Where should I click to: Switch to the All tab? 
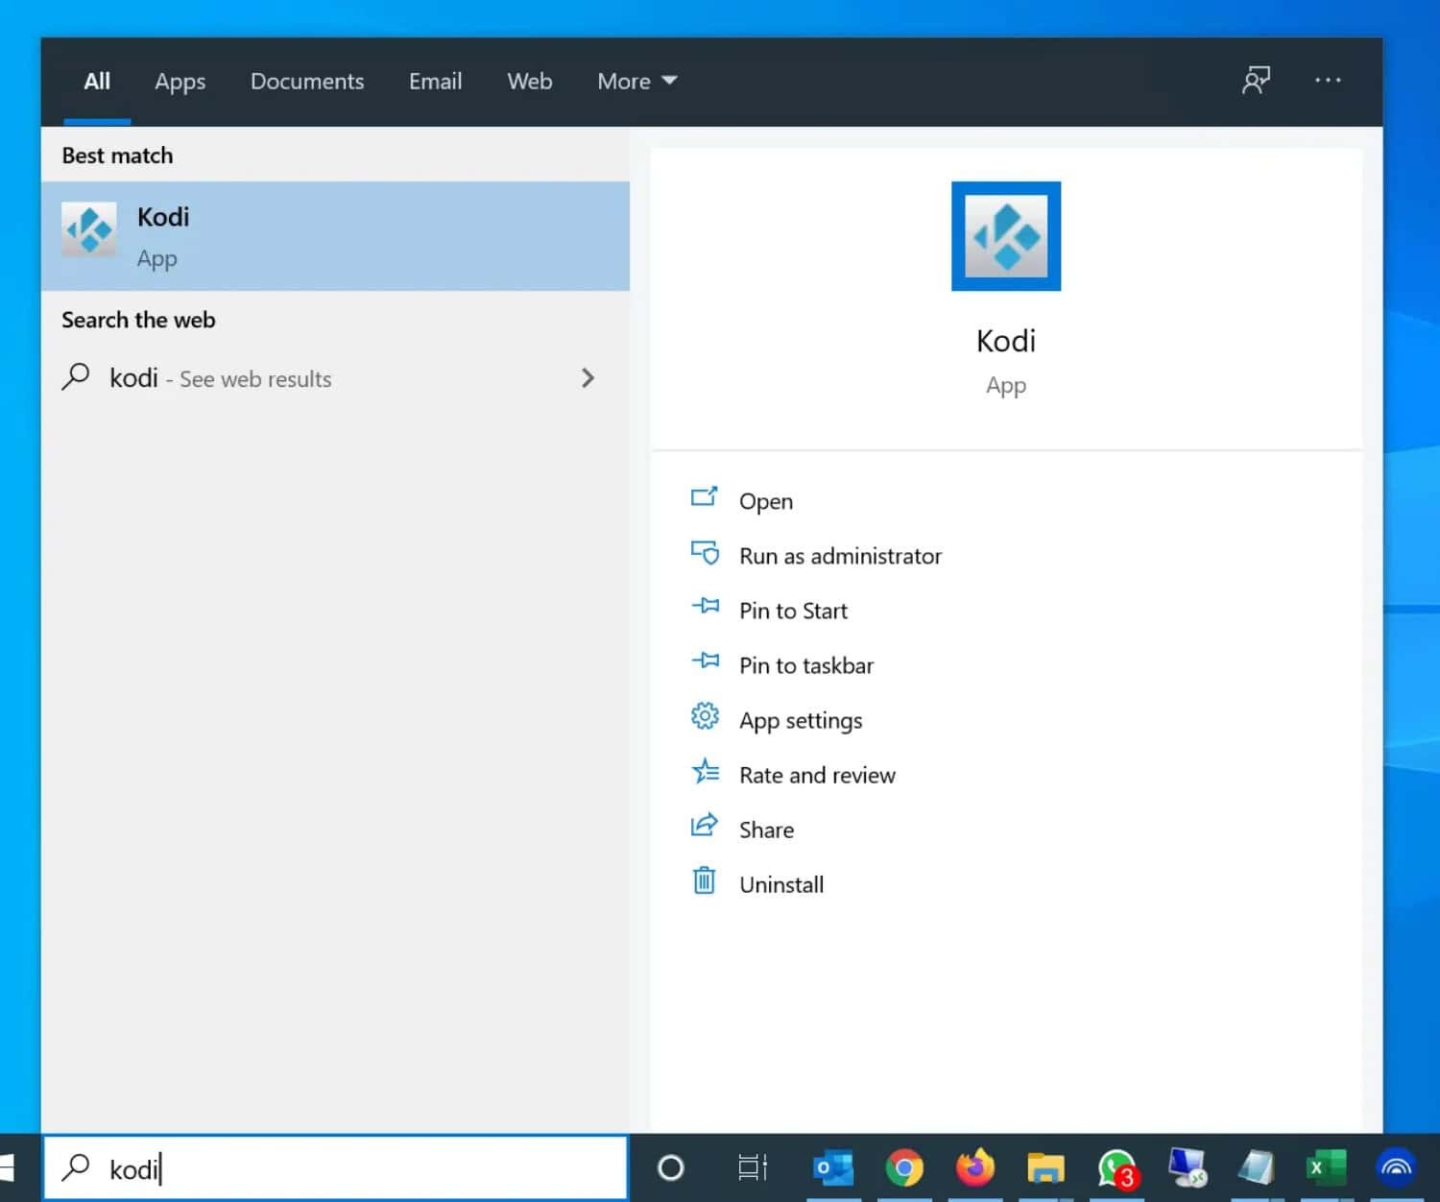click(x=97, y=82)
